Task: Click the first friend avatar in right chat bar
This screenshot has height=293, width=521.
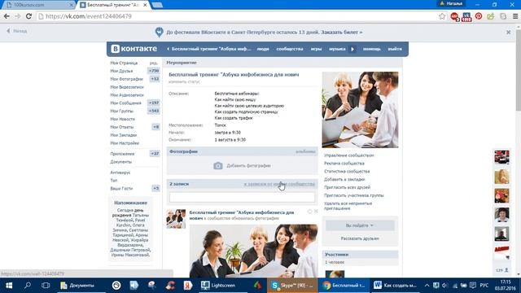Action: [501, 157]
